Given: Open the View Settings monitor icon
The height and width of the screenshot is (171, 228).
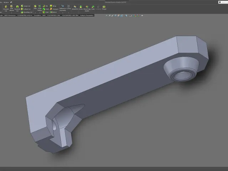Looking at the screenshot, I should tap(142, 16).
